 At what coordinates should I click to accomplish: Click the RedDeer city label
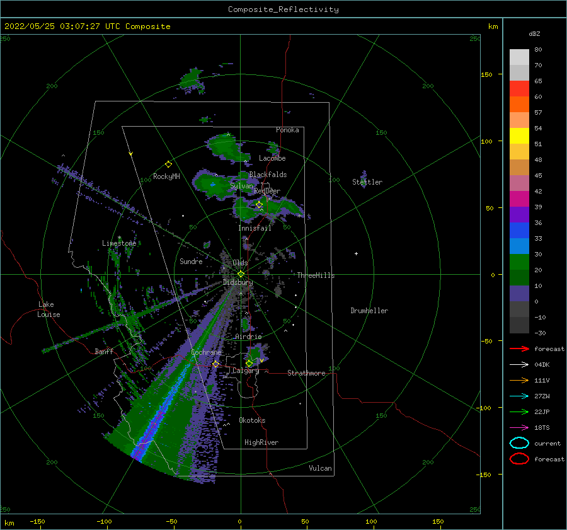(267, 191)
